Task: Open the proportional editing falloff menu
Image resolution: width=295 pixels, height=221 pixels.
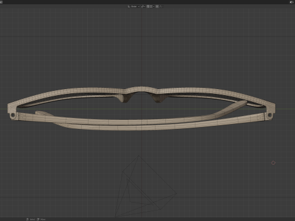Action: [161, 6]
